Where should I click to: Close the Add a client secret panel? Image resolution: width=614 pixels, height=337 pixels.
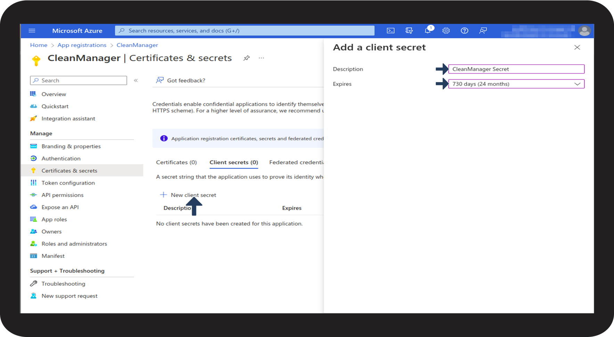coord(577,48)
